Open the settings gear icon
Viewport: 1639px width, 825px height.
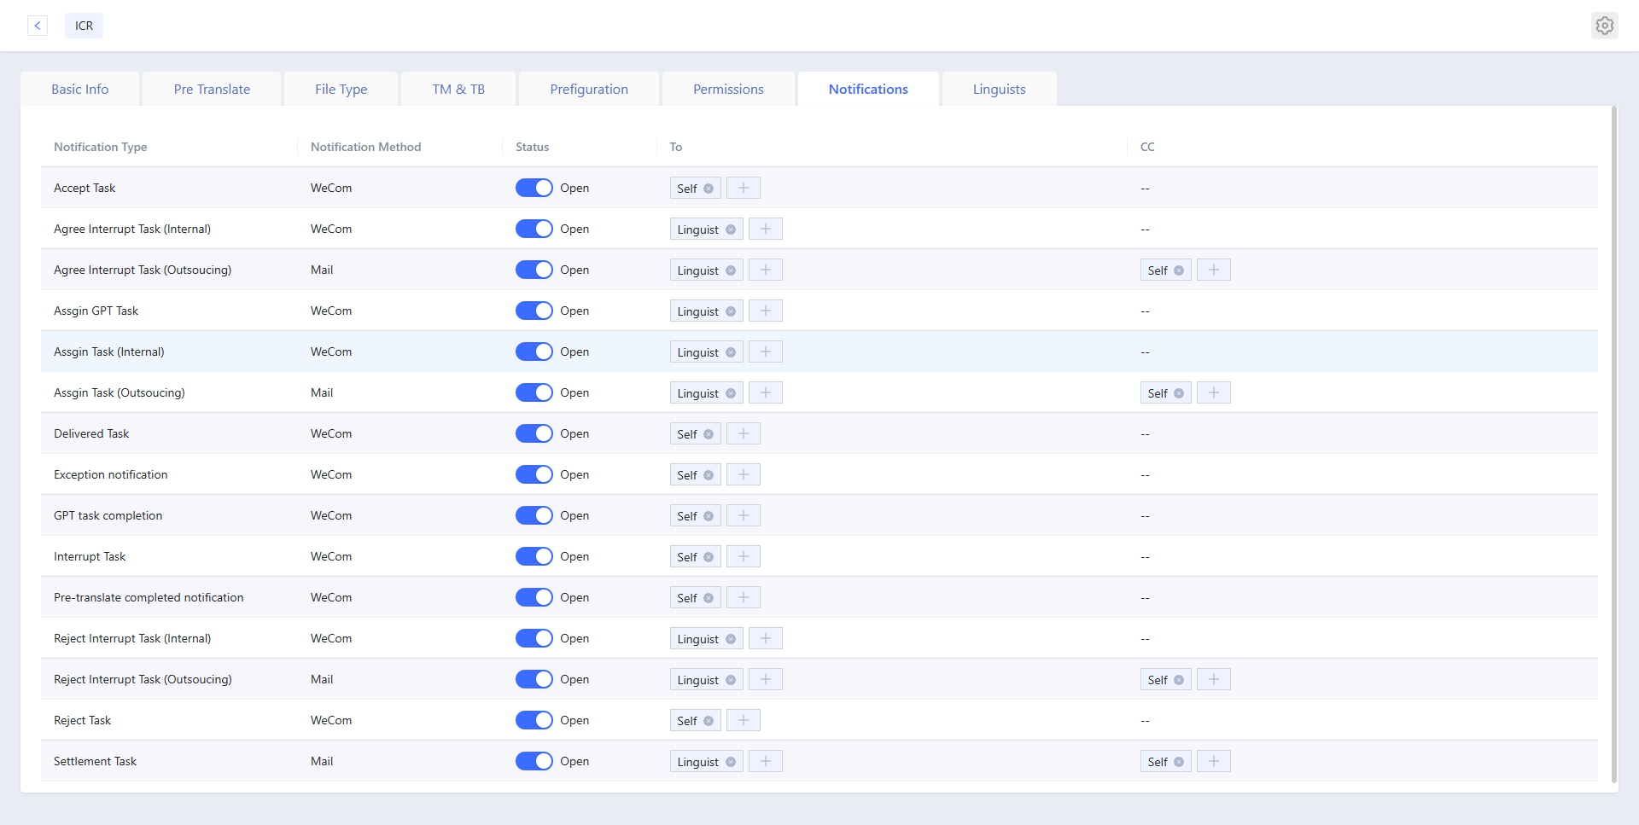[x=1605, y=26]
